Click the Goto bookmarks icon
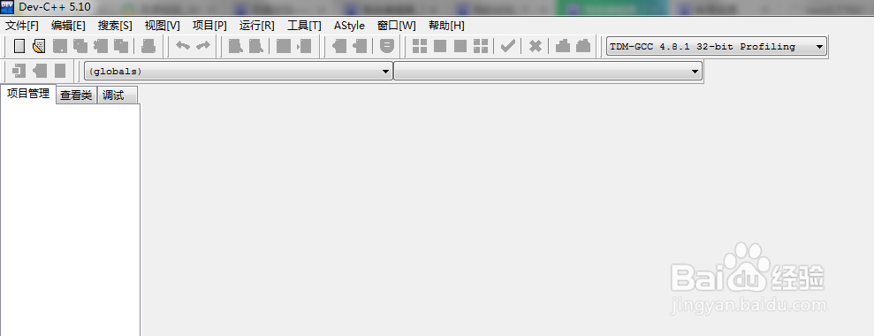 (x=60, y=71)
